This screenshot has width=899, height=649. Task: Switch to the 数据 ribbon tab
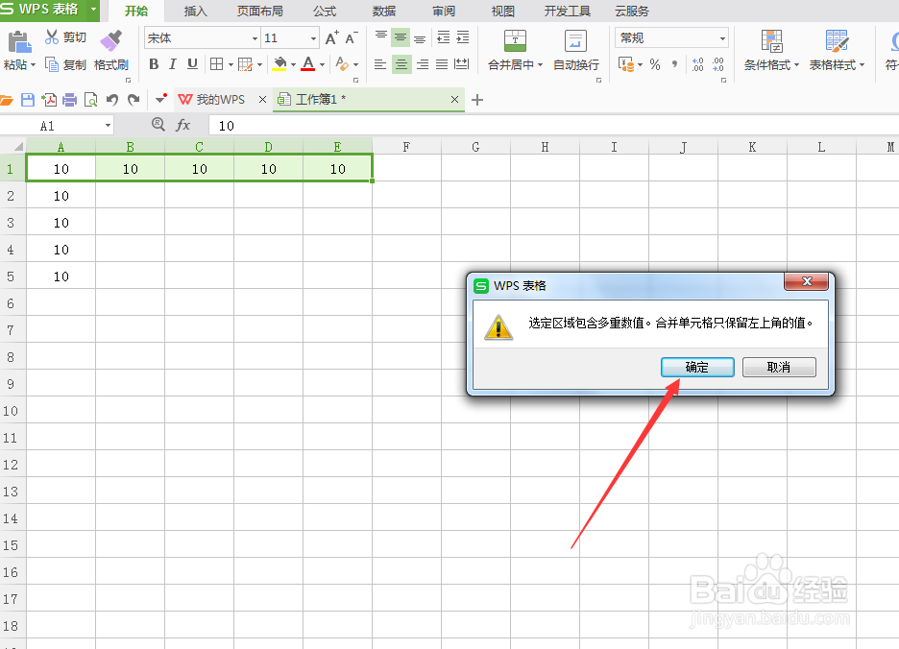(x=383, y=11)
